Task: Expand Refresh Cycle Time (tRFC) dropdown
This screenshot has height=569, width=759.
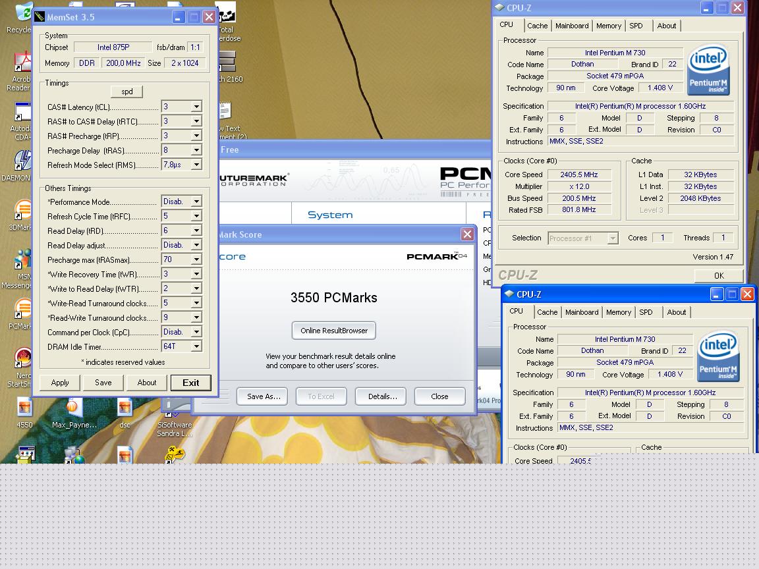Action: tap(196, 216)
